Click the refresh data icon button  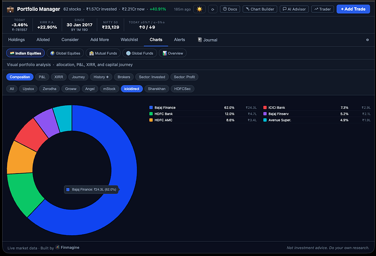click(x=213, y=9)
